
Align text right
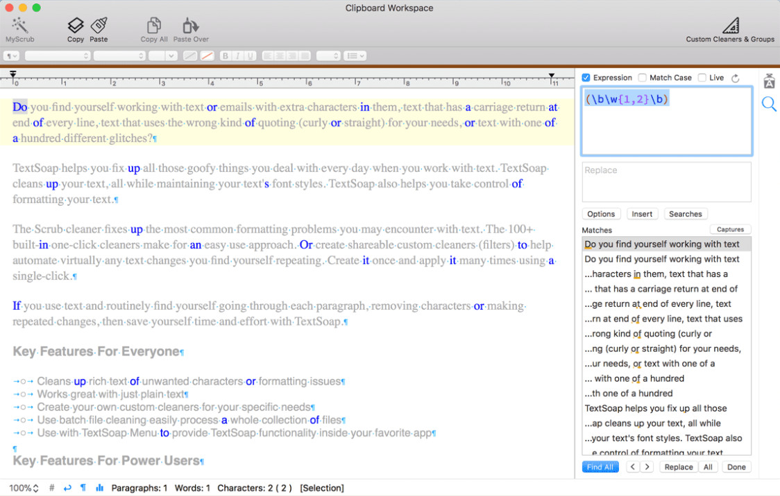tap(293, 55)
